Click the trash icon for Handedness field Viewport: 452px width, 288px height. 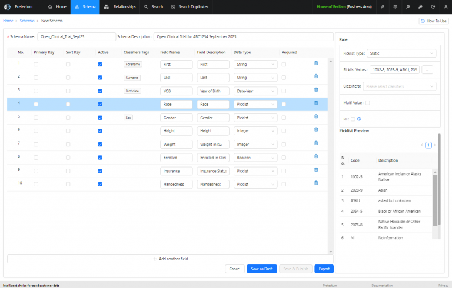(x=316, y=183)
